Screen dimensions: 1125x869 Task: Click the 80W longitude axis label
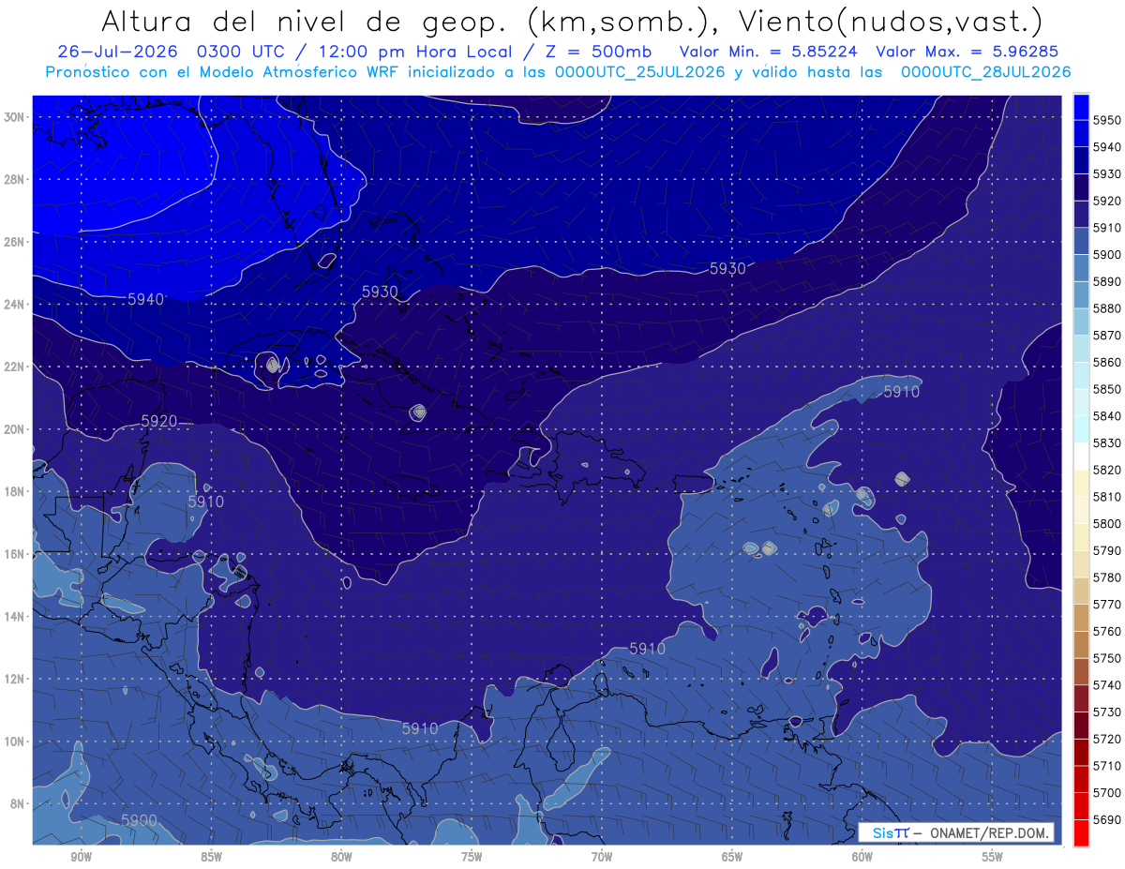click(341, 857)
